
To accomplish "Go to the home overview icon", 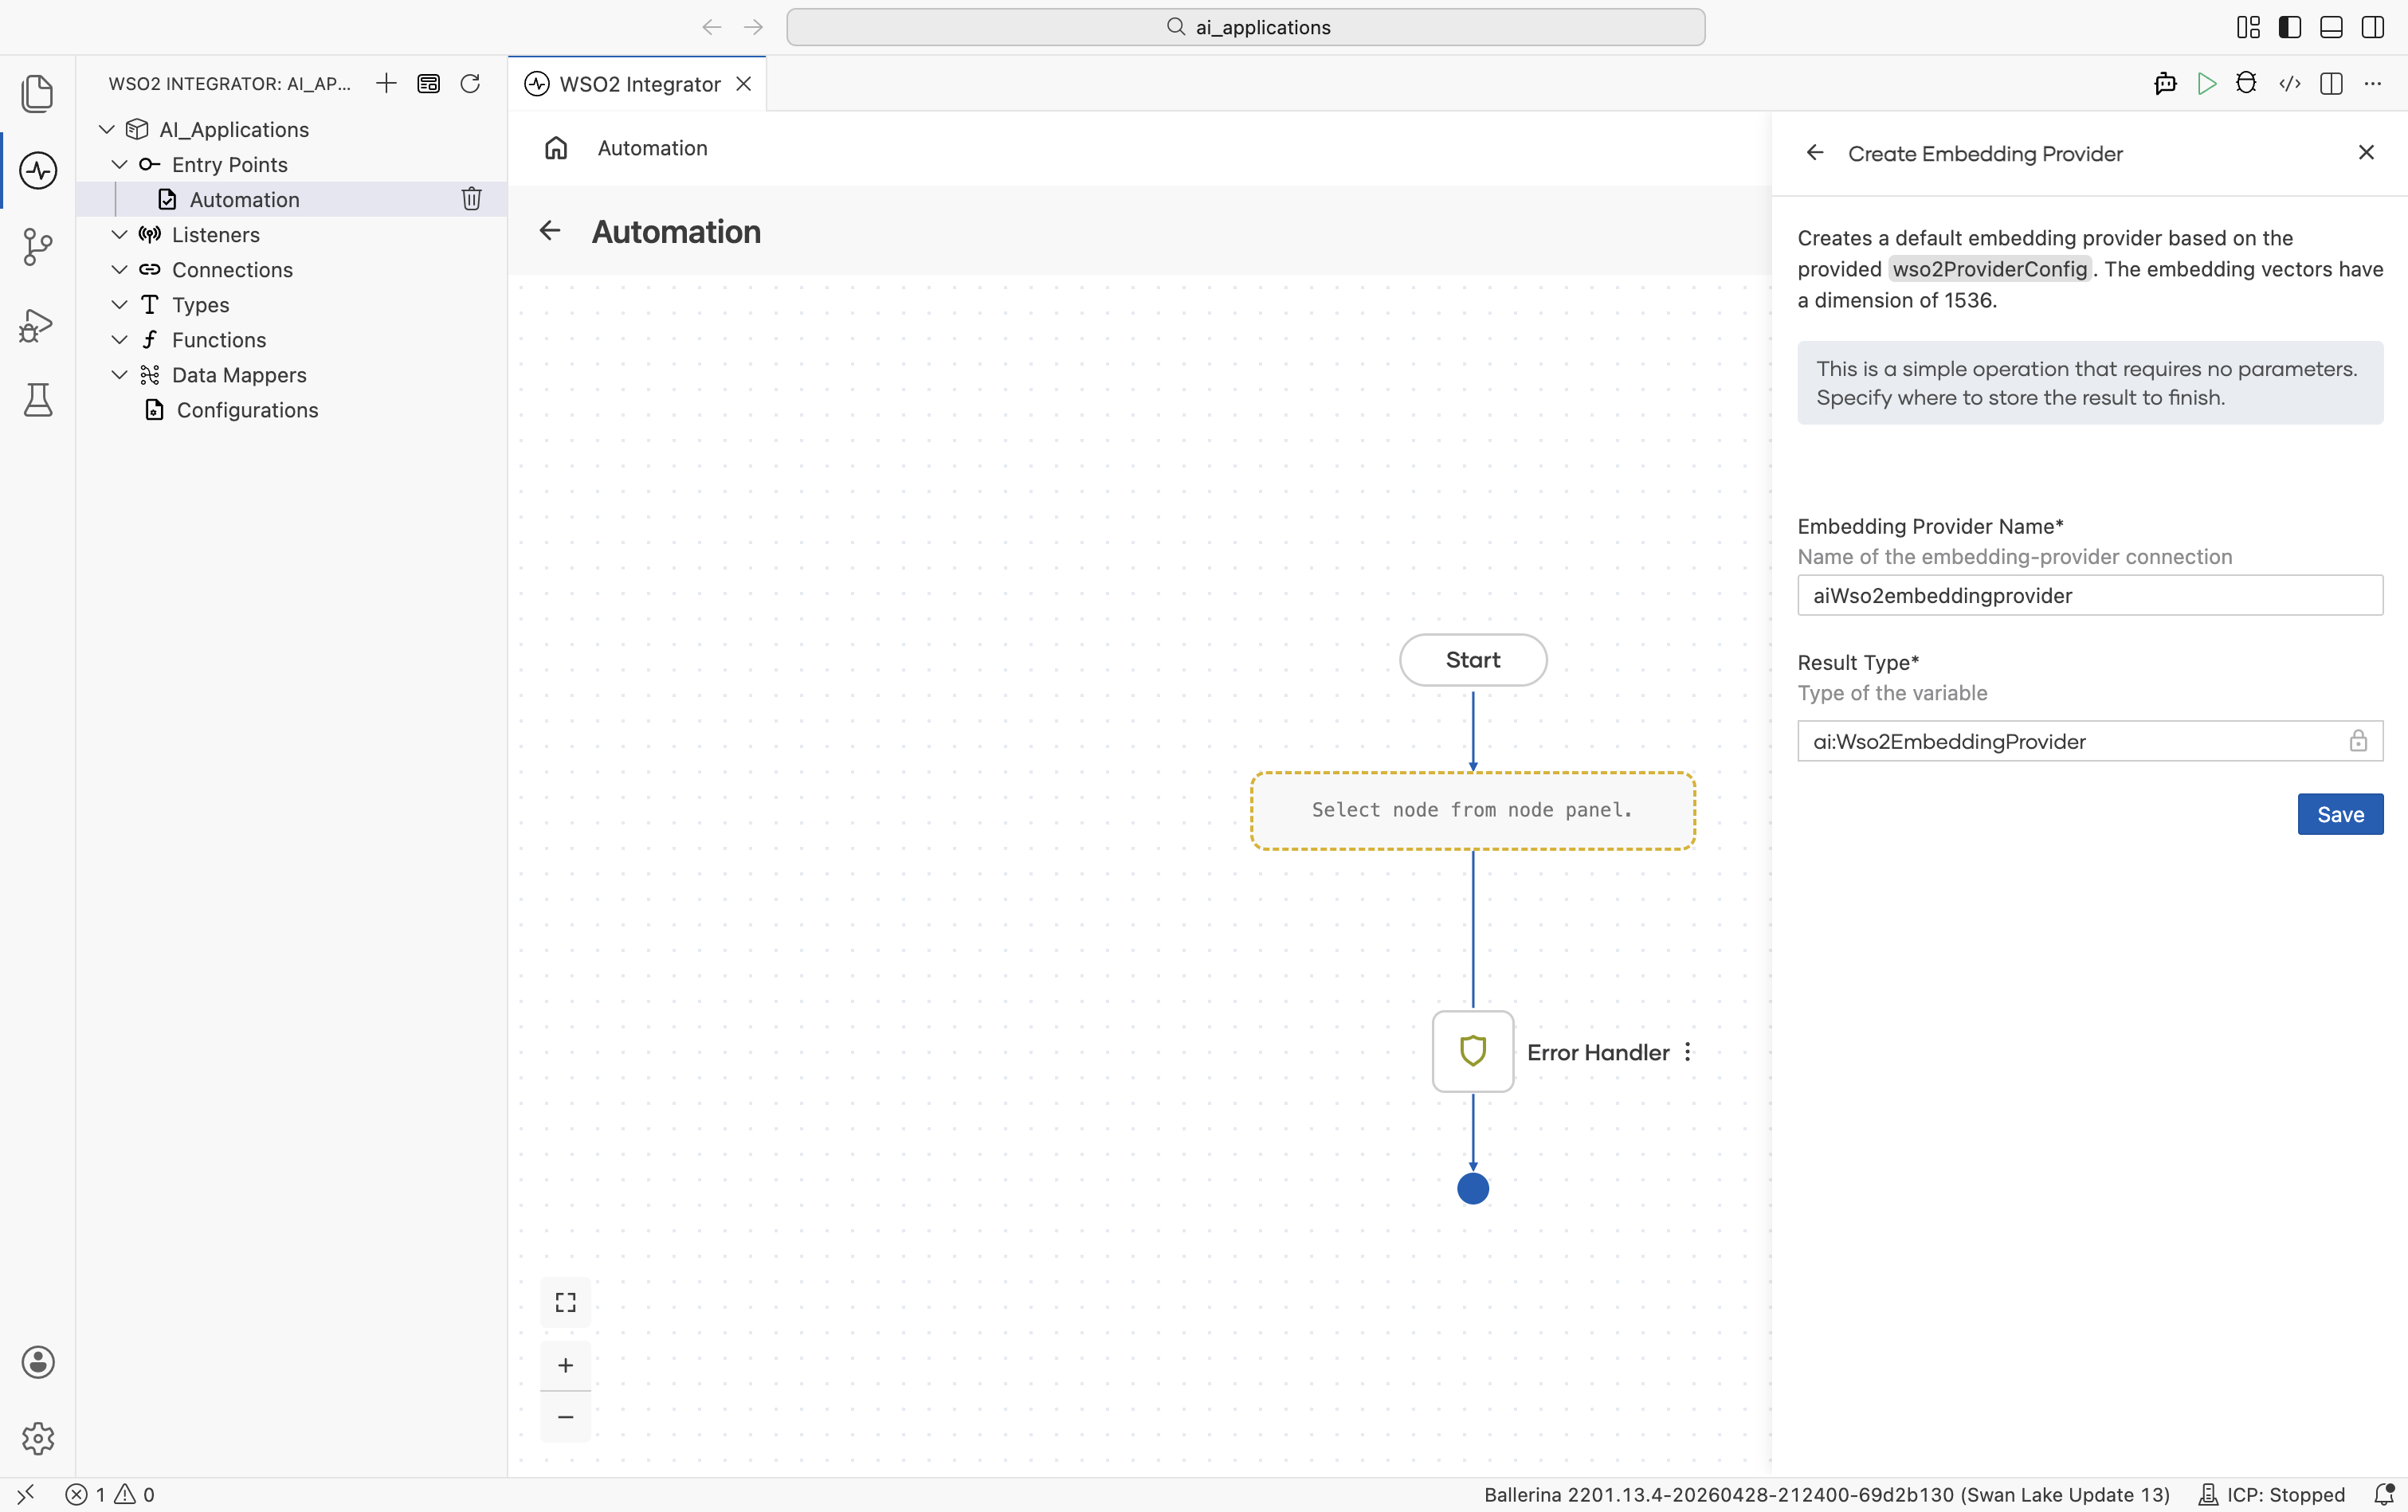I will 556,148.
